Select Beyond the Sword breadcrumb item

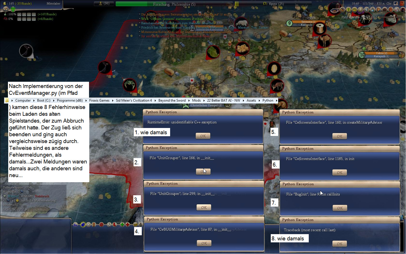(172, 100)
